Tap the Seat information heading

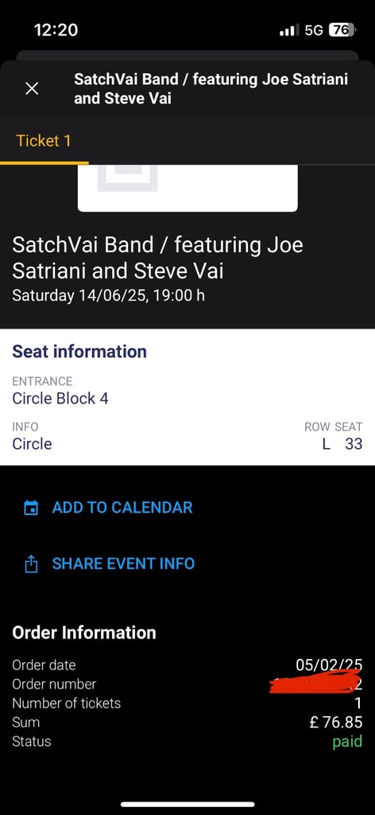coord(79,351)
